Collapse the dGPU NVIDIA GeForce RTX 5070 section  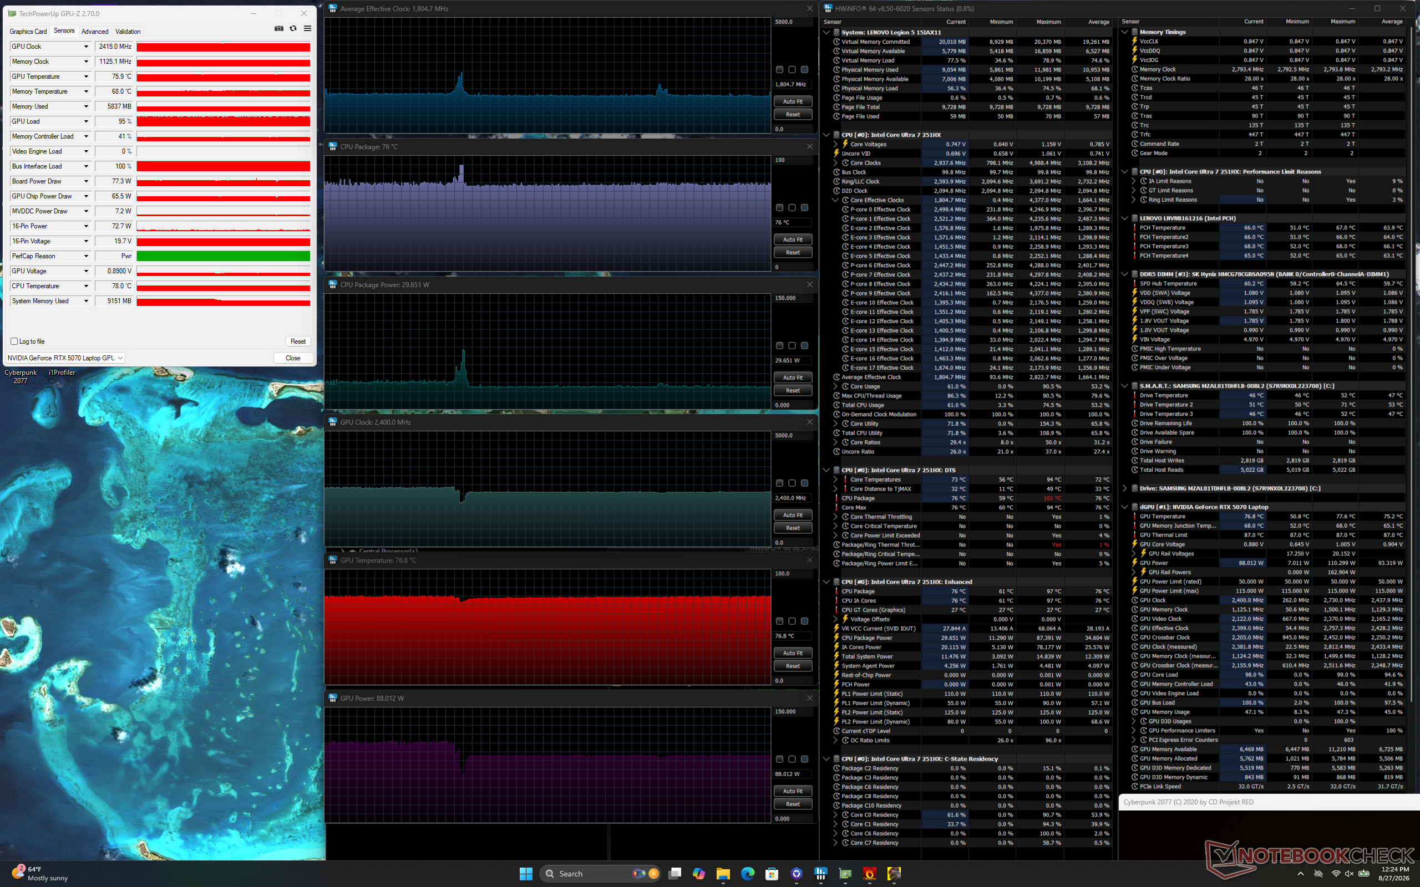tap(1125, 507)
